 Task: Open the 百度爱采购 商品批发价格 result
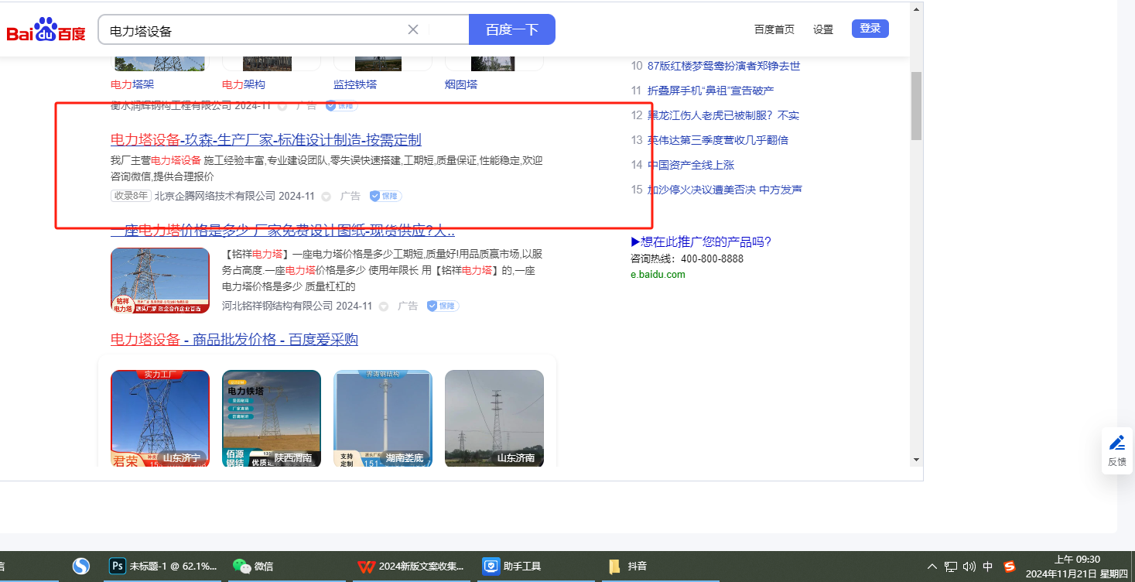pos(234,340)
